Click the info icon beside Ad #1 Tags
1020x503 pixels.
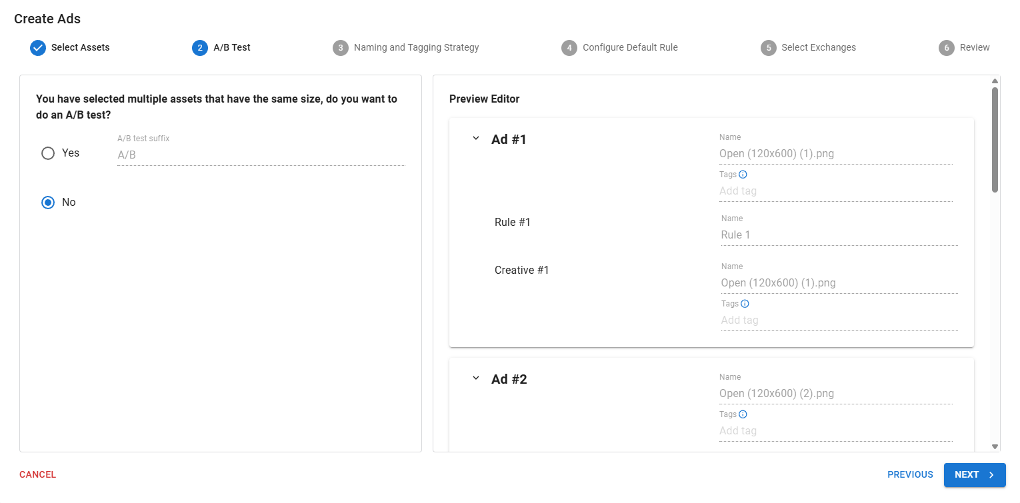pyautogui.click(x=743, y=175)
